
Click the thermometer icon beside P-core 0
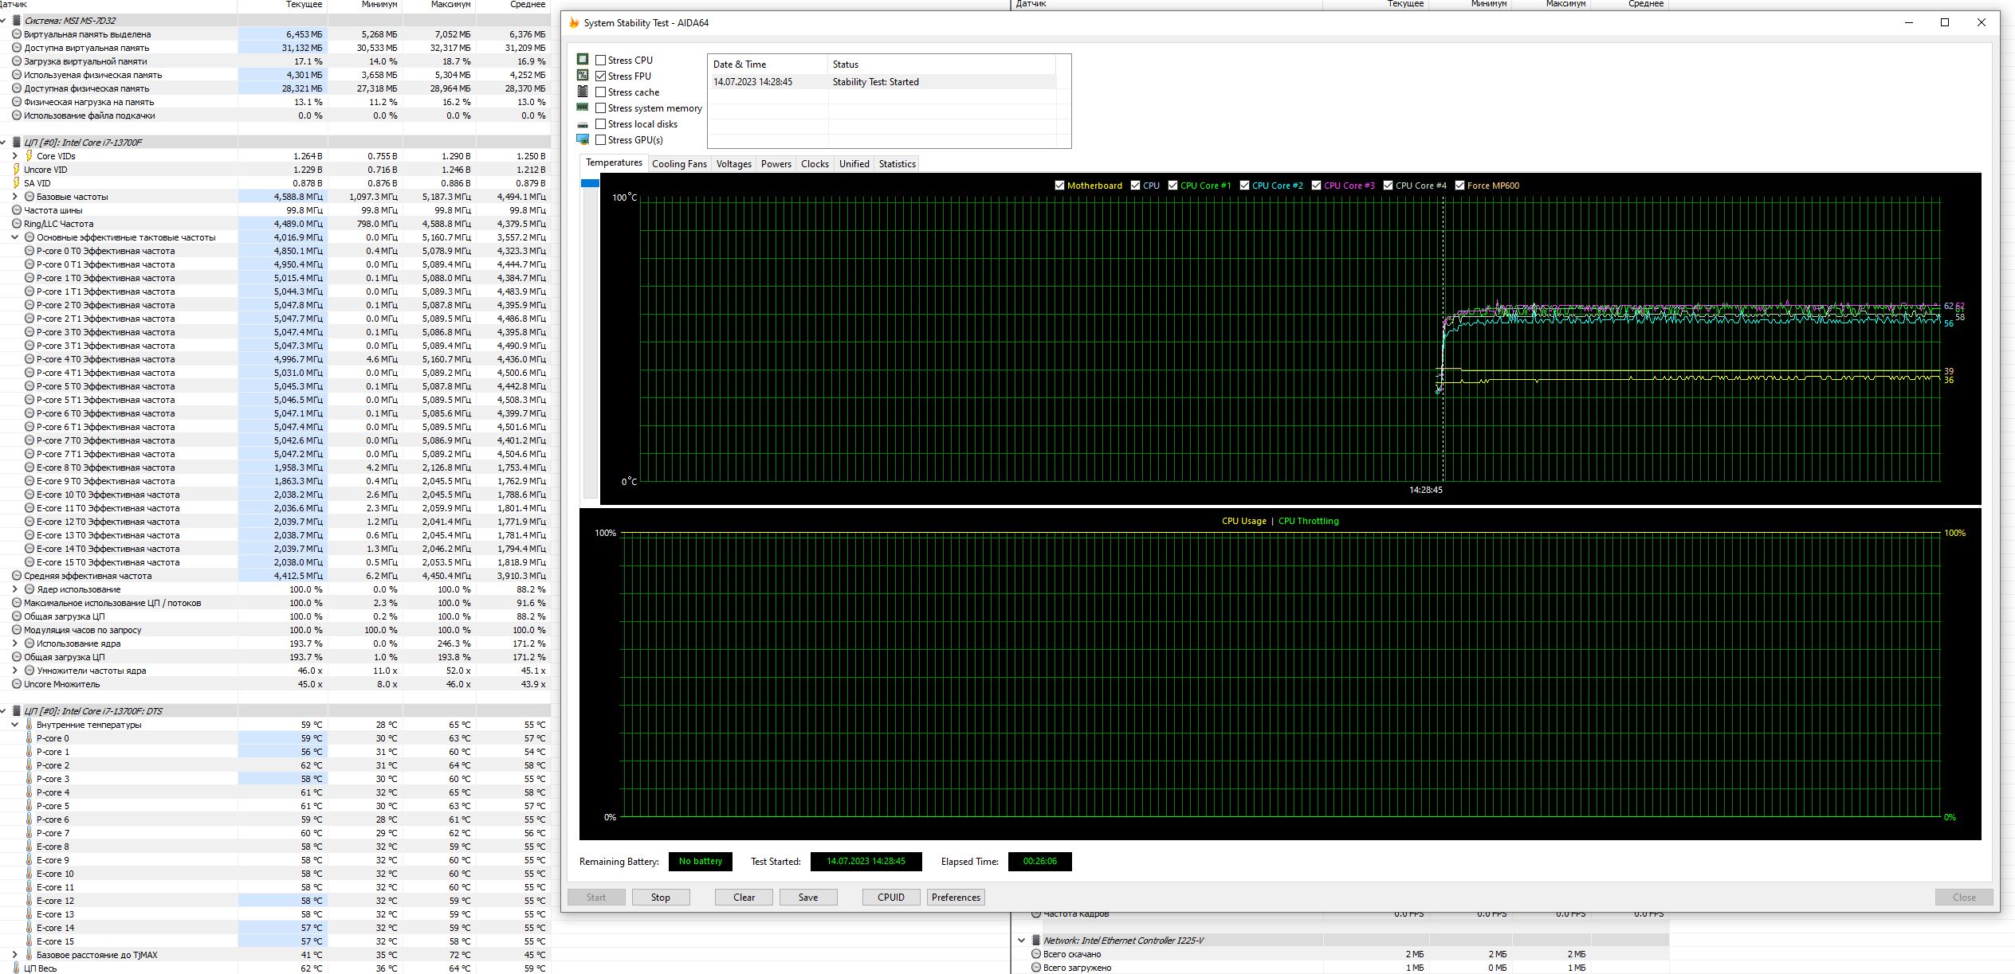[29, 738]
